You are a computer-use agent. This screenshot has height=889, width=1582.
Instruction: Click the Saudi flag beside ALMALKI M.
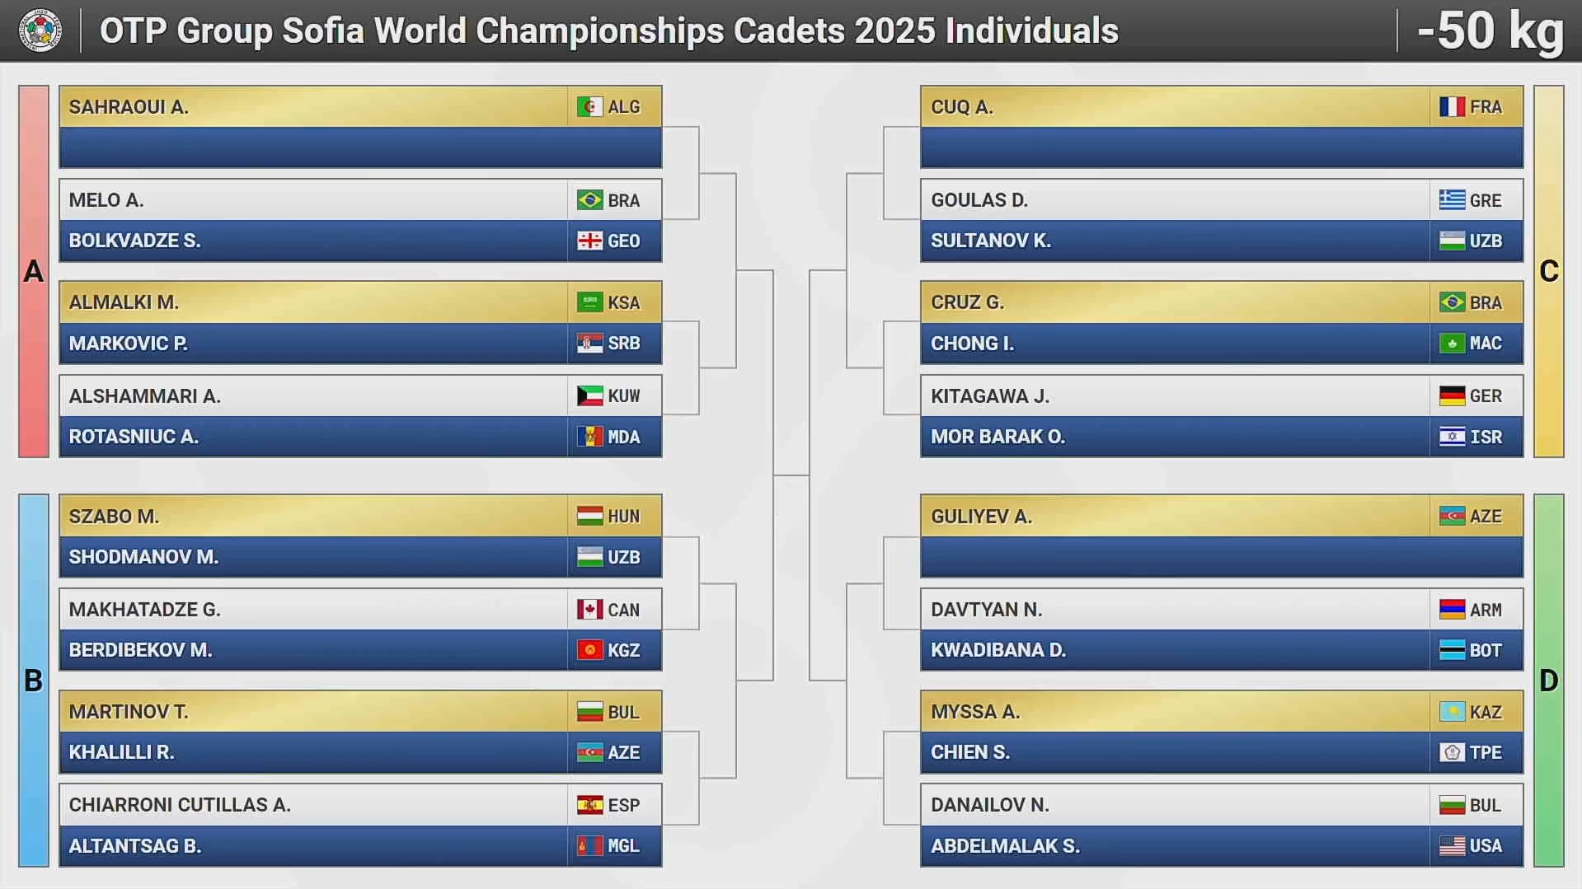tap(589, 302)
